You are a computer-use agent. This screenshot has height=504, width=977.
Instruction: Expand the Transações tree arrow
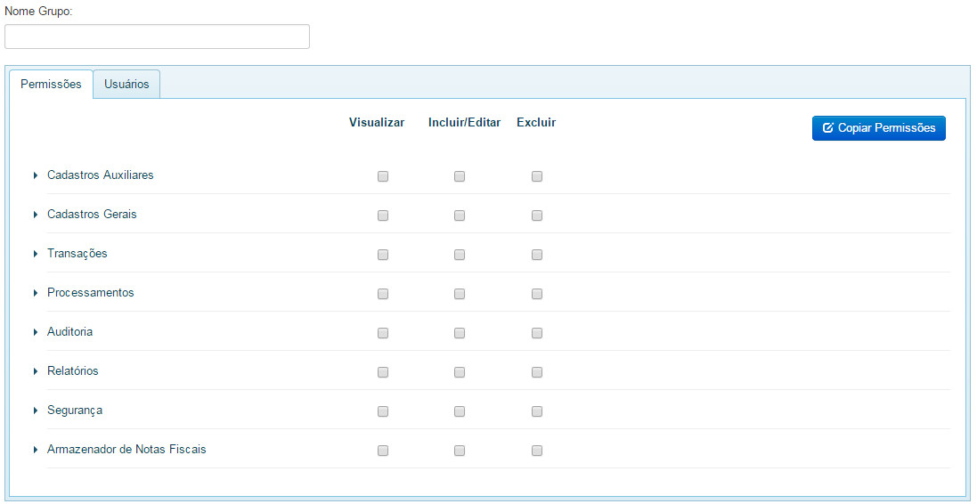pos(36,254)
